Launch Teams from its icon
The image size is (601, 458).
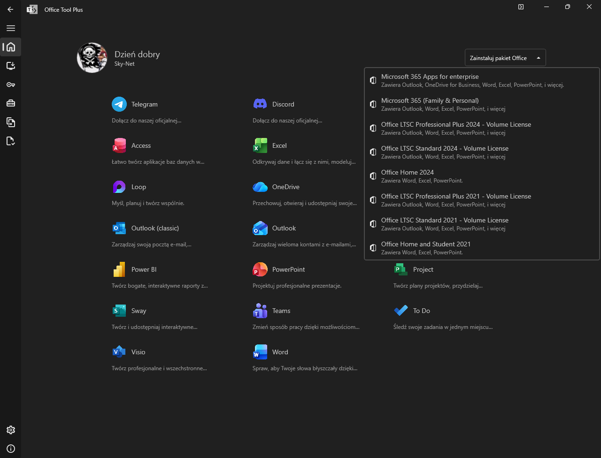pyautogui.click(x=260, y=311)
